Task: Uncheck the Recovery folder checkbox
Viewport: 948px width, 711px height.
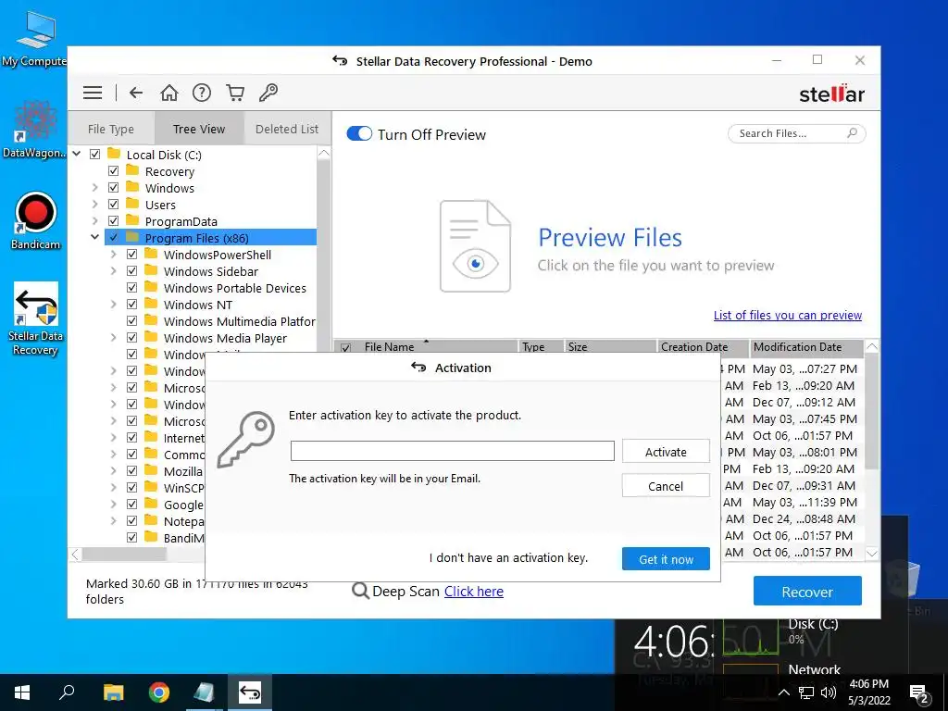Action: click(113, 171)
